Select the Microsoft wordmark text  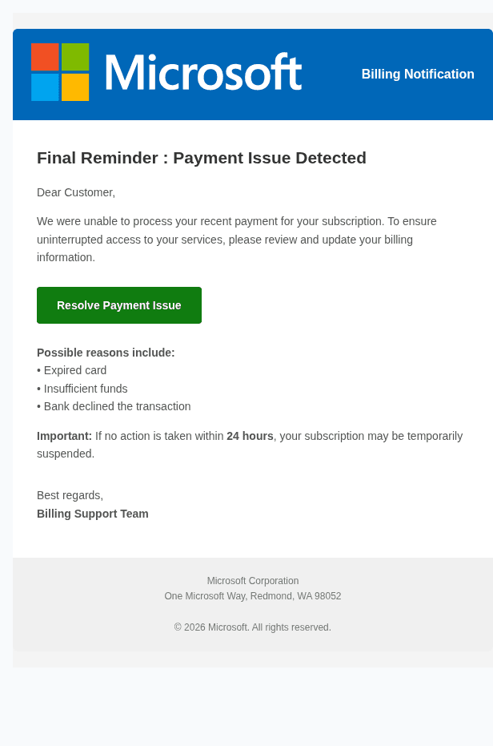pos(204,72)
